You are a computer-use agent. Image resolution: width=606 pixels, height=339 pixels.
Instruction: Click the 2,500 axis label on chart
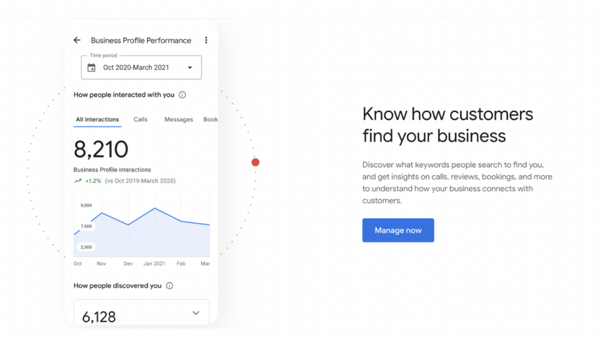[86, 247]
